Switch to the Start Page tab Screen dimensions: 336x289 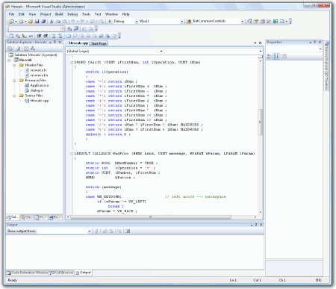click(x=99, y=43)
